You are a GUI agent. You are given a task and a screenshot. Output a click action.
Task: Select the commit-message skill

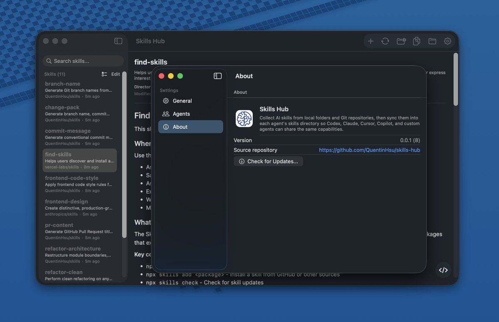click(80, 137)
